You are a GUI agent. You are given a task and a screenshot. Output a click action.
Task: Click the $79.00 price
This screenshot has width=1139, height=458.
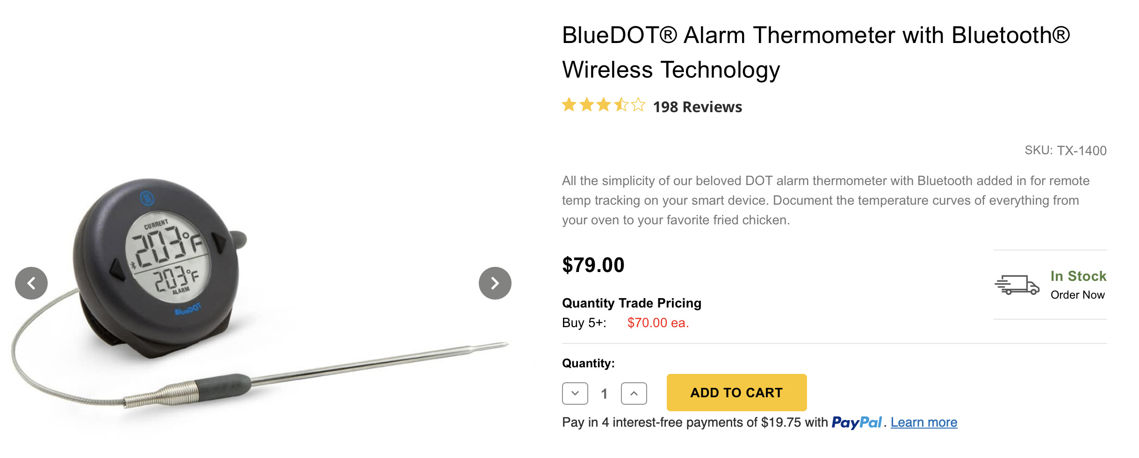pos(593,265)
